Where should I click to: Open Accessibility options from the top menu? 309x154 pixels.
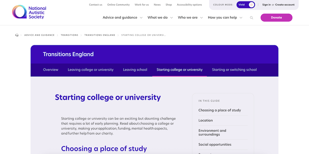pyautogui.click(x=189, y=5)
